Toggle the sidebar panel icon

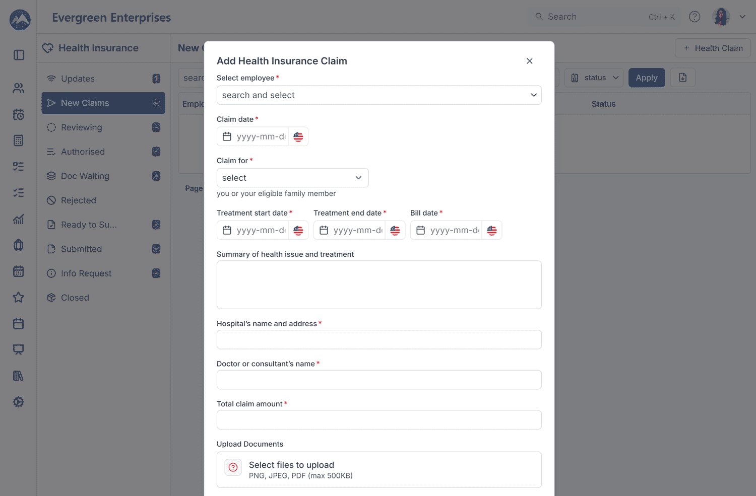click(19, 55)
